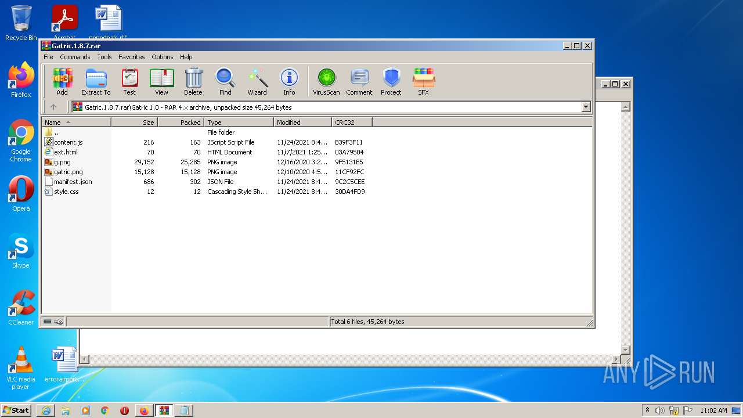Open Windows Explorer folder taskbar icon

click(66, 410)
